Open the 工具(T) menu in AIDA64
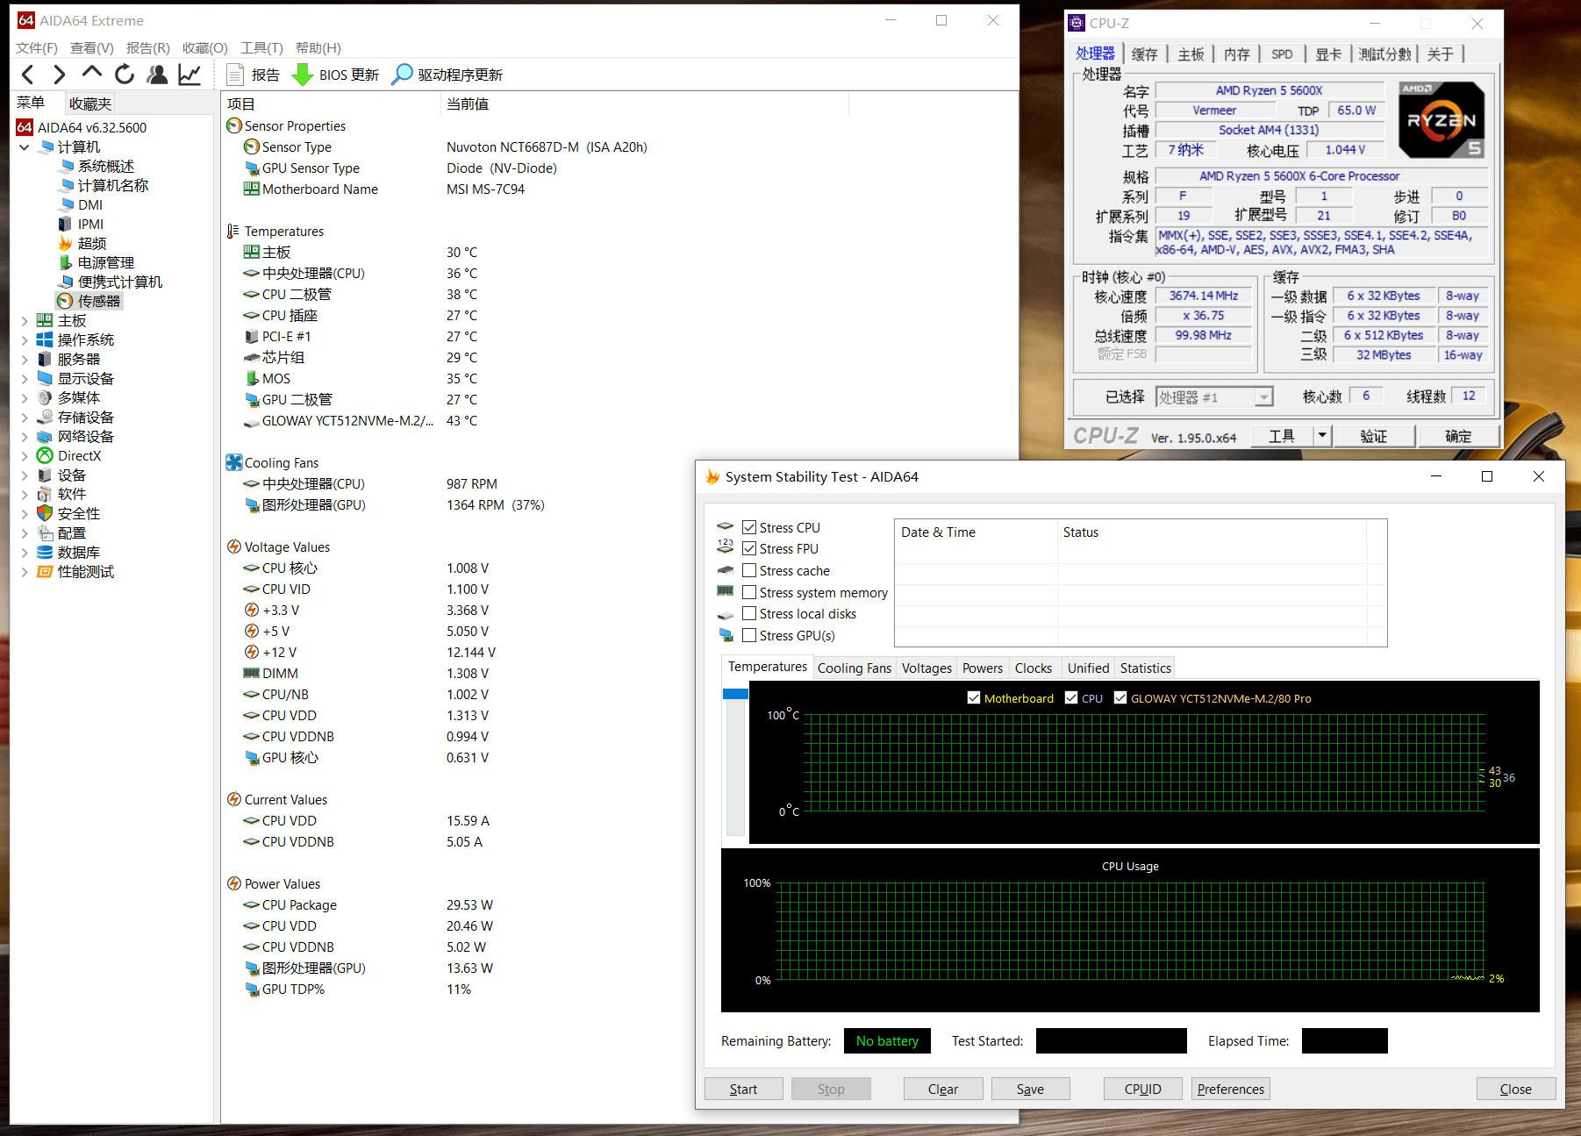 (261, 48)
